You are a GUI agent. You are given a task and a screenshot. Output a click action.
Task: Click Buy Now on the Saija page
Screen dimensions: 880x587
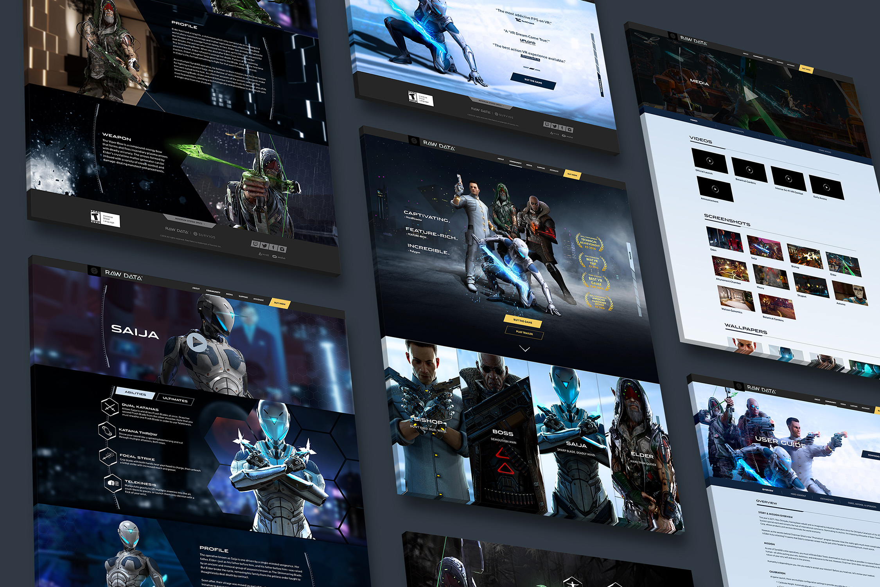280,303
